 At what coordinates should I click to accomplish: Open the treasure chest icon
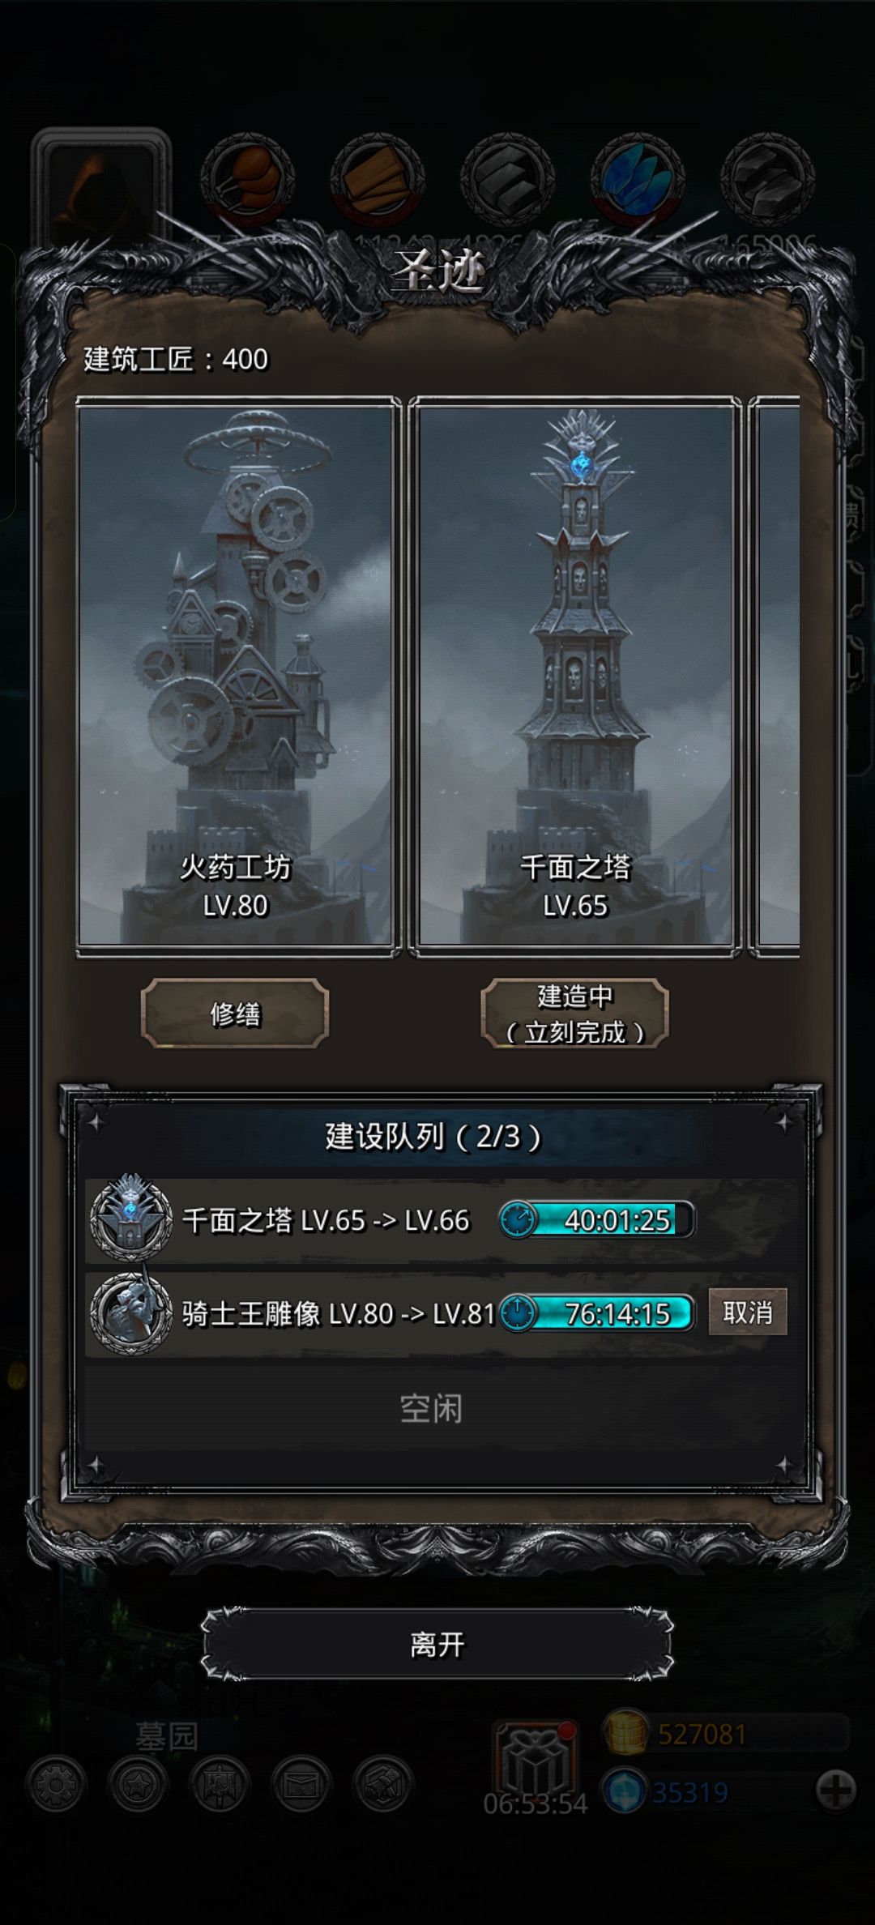pos(383,1783)
